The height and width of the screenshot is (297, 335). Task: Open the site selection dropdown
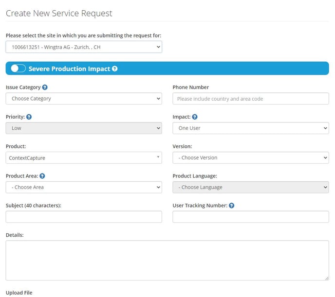coord(84,47)
